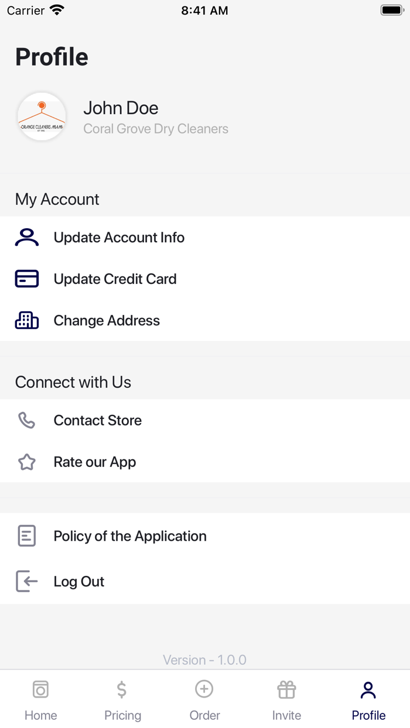410x728 pixels.
Task: Open the Invite gift icon tab
Action: 286,691
